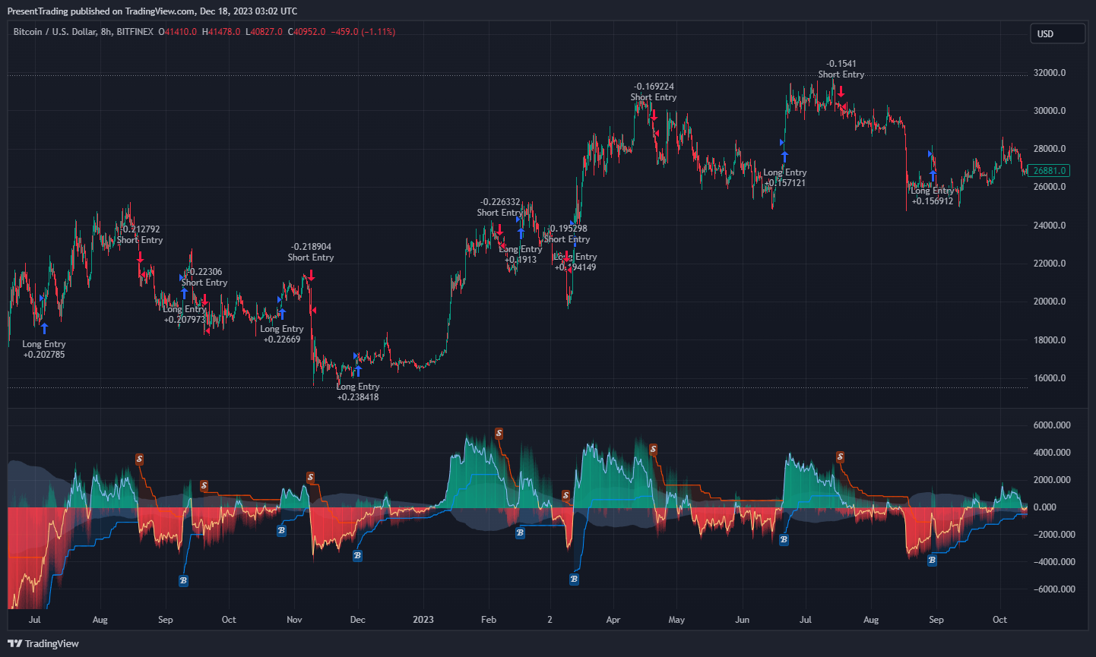Image resolution: width=1096 pixels, height=657 pixels.
Task: Click the closing price value C40952.0
Action: 306,32
